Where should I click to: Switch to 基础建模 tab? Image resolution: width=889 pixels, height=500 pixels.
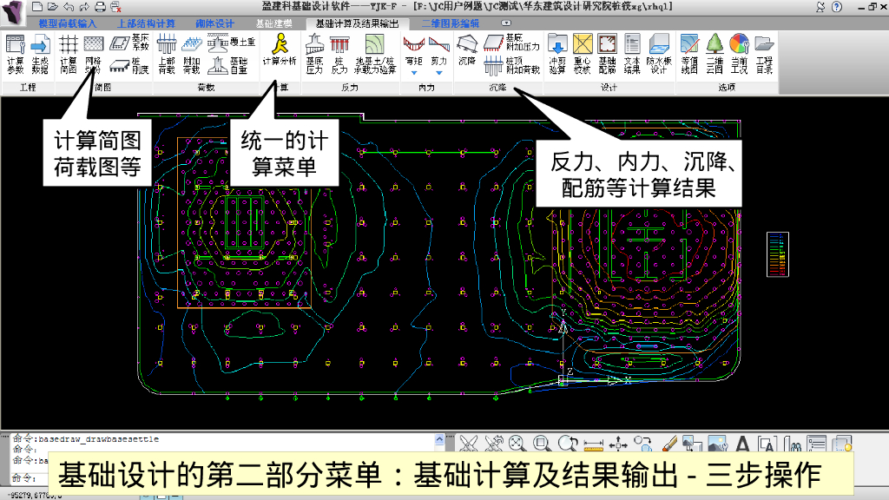tap(273, 23)
